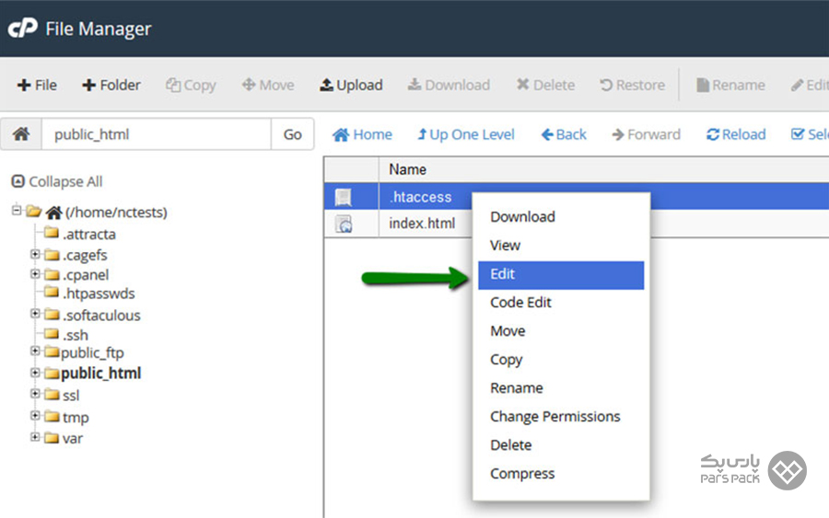Click the Copy toolbar button

[x=191, y=85]
